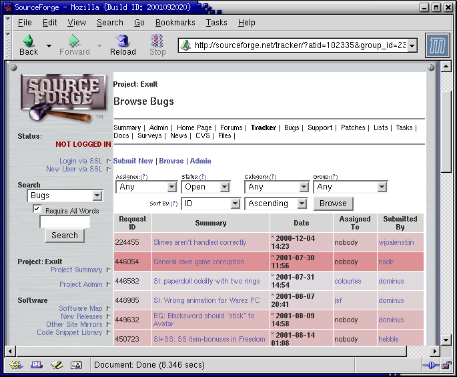Open bug 'General save game corruption'
The image size is (457, 377).
pyautogui.click(x=199, y=262)
